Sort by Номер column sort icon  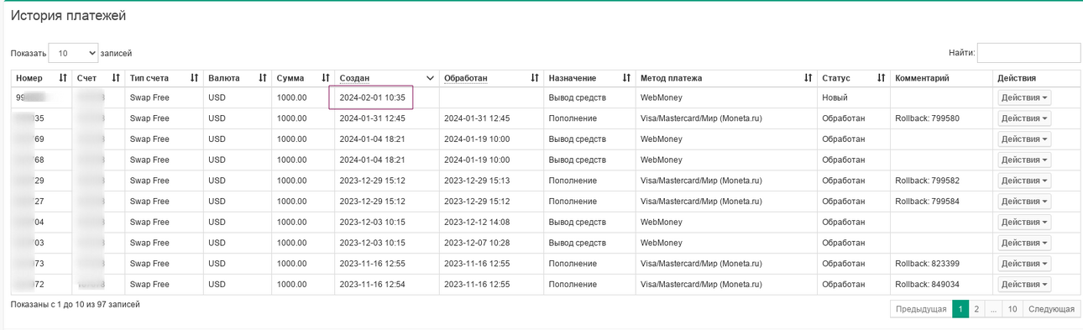coord(63,78)
